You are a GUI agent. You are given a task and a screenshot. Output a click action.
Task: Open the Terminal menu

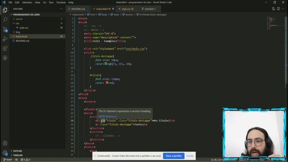coord(61,2)
